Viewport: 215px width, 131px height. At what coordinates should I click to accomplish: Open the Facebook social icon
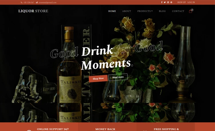click(162, 2)
